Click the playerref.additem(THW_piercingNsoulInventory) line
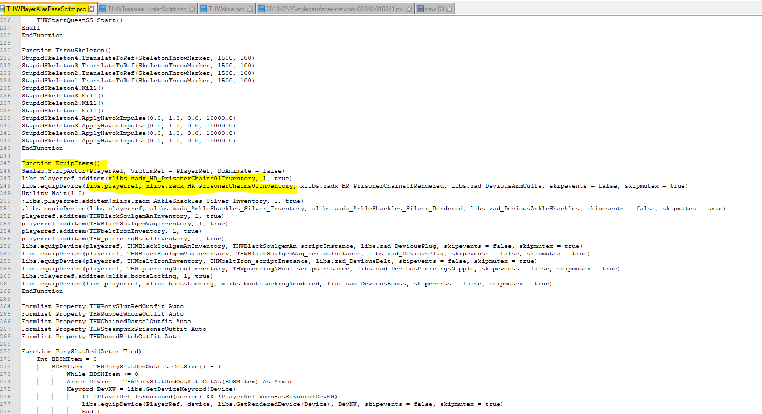Screen dimensions: 762x414 (x=123, y=238)
